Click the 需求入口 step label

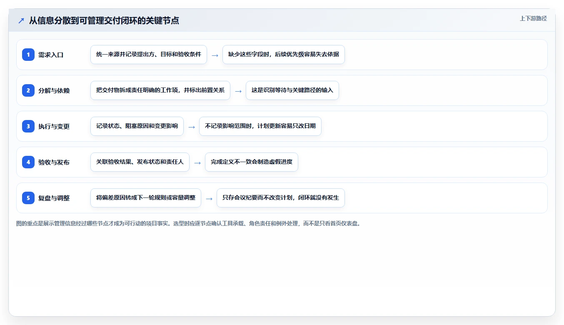[x=51, y=55]
